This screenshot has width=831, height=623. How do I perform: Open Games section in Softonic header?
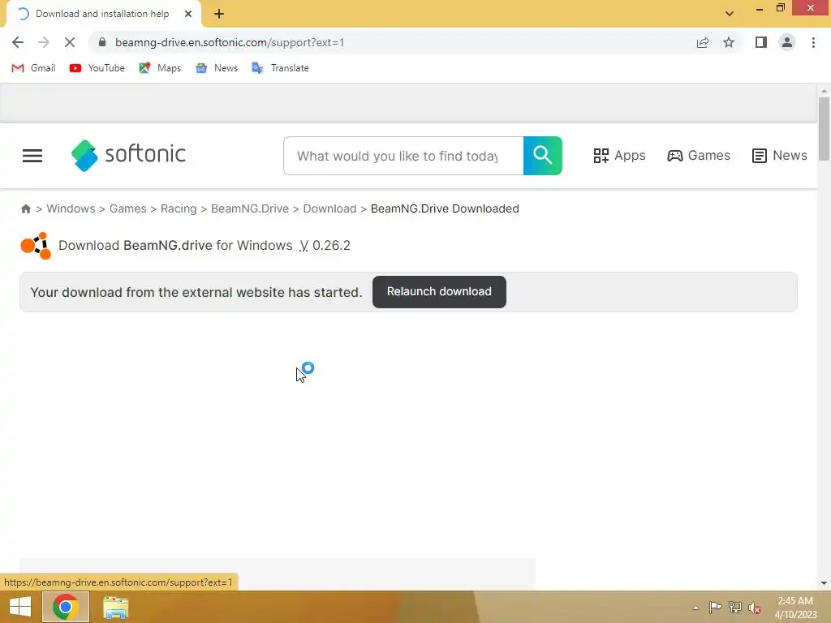coord(699,156)
